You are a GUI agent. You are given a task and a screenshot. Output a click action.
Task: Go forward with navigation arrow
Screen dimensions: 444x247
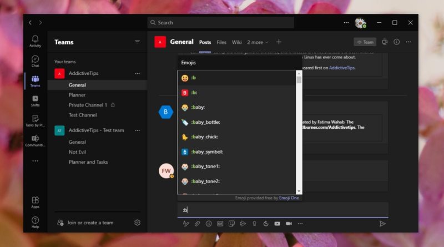point(41,22)
